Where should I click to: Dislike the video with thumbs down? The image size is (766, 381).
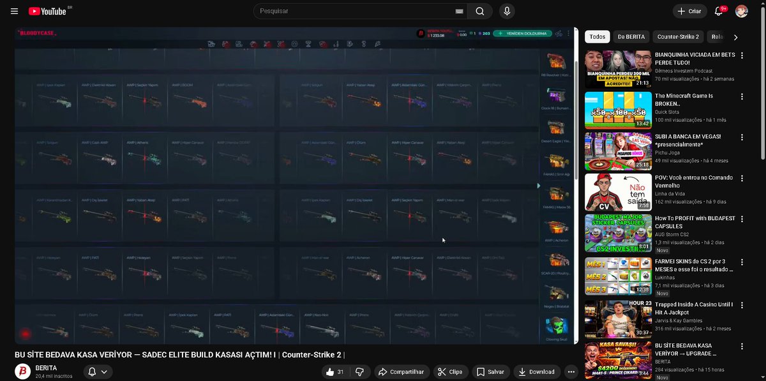359,371
